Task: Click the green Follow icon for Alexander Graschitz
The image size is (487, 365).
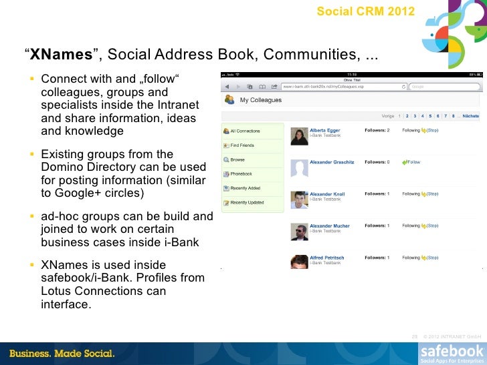Action: [404, 162]
